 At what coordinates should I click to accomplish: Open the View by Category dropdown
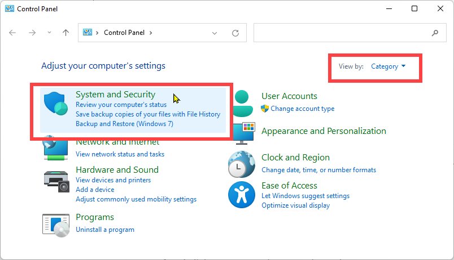[x=388, y=66]
